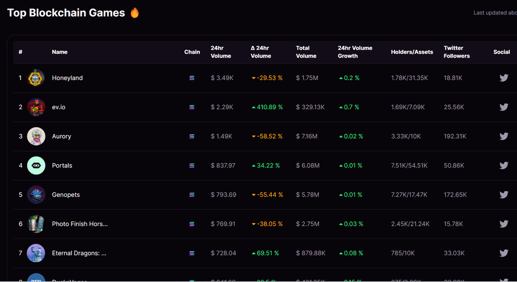The height and width of the screenshot is (282, 517).
Task: Sort by 24hr Volume column header
Action: (x=221, y=52)
